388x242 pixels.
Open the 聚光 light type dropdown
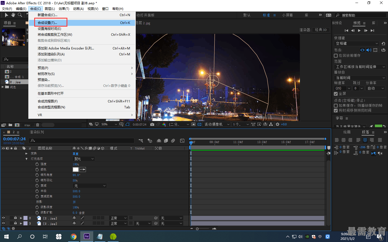click(84, 159)
